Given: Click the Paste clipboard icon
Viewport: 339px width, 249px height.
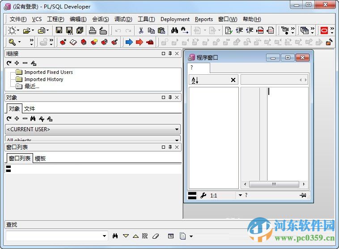Looking at the screenshot, I should click(161, 30).
